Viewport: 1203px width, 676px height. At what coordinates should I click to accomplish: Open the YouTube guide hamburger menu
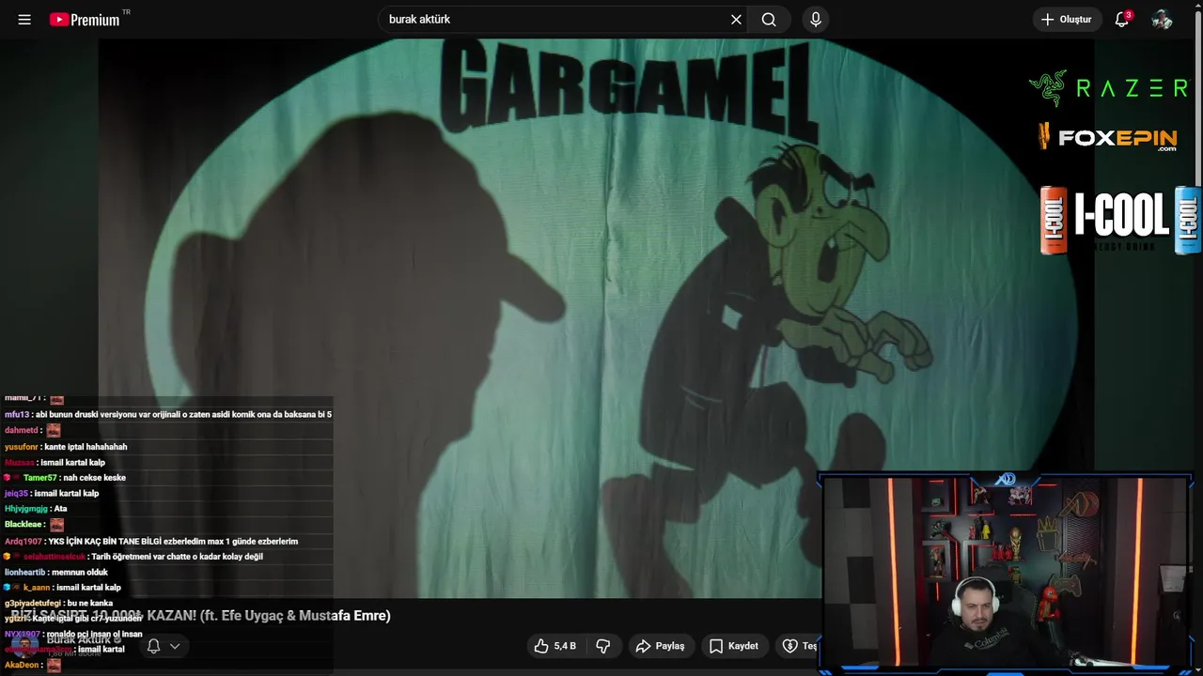(24, 20)
